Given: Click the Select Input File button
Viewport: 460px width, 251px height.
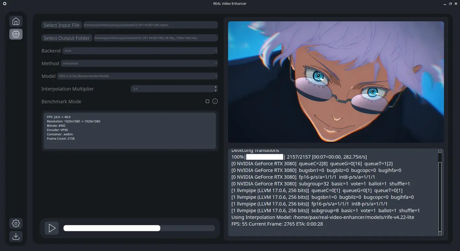Looking at the screenshot, I should click(x=62, y=25).
